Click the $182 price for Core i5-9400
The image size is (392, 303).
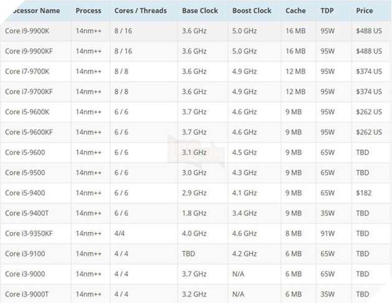pyautogui.click(x=364, y=193)
